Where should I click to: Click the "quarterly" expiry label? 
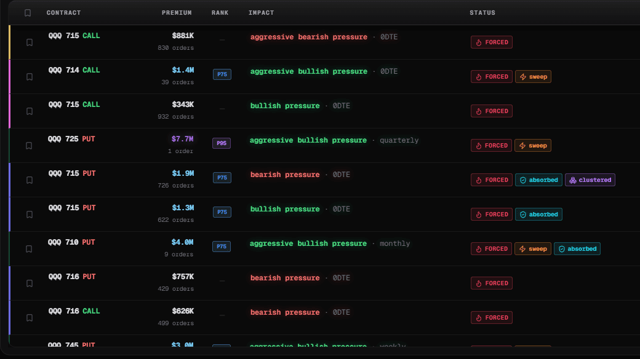tap(399, 140)
